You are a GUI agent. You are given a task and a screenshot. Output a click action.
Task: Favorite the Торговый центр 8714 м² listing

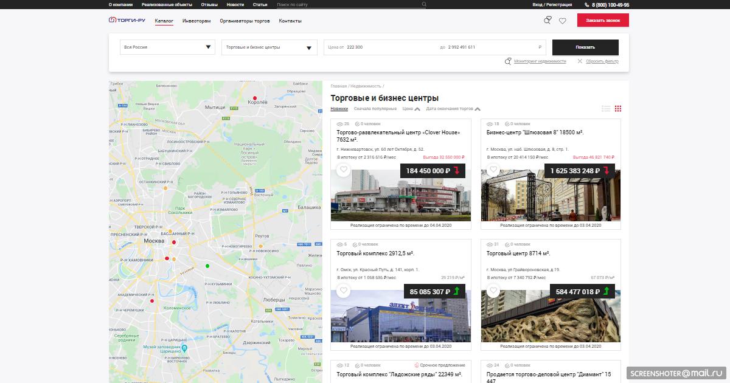coord(494,291)
